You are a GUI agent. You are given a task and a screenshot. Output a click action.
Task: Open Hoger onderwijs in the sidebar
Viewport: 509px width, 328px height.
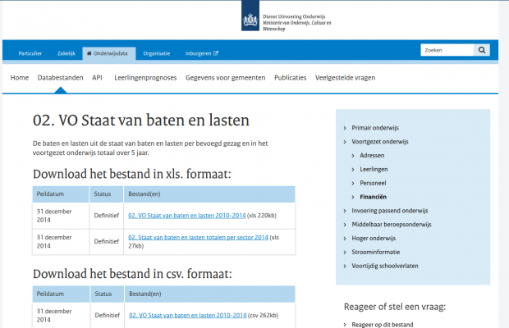(374, 239)
